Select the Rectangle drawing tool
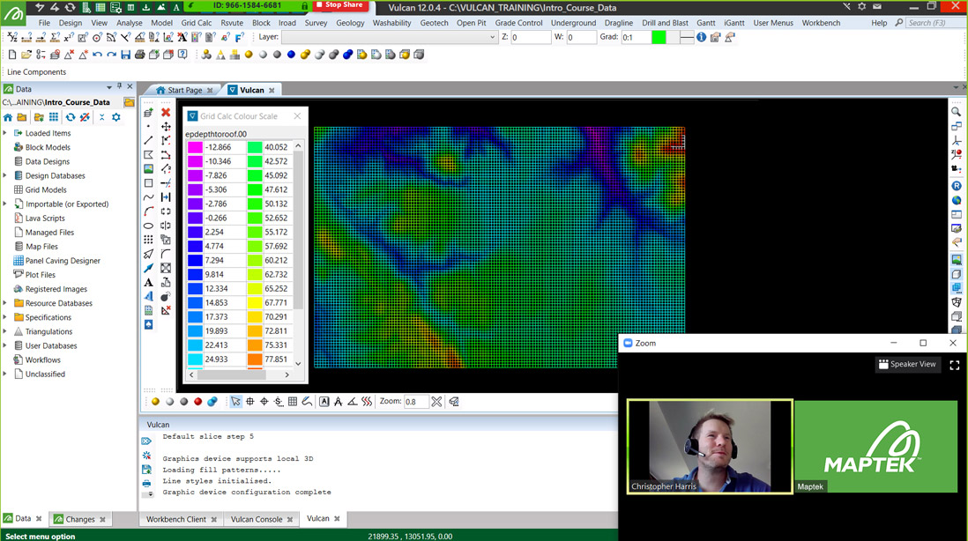The height and width of the screenshot is (541, 968). 148,183
